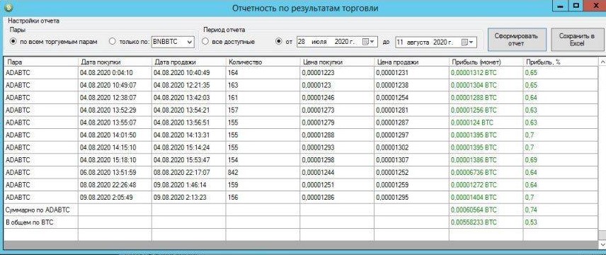This screenshot has height=255, width=606.
Task: Maximize the report window
Action: pyautogui.click(x=577, y=6)
